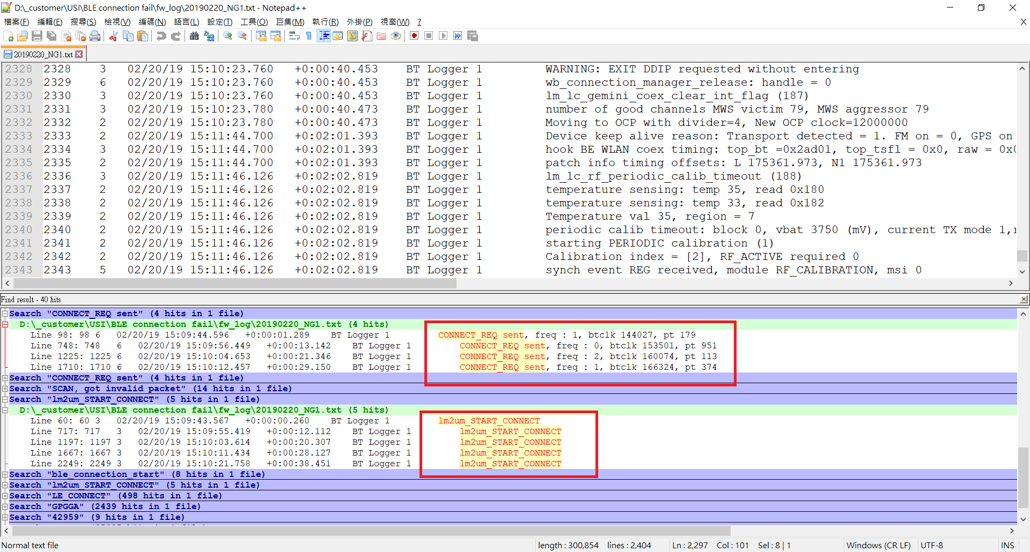Collapse the expanded "lm2um_START_CONNECT" search node
Viewport: 1030px width, 552px height.
point(5,399)
